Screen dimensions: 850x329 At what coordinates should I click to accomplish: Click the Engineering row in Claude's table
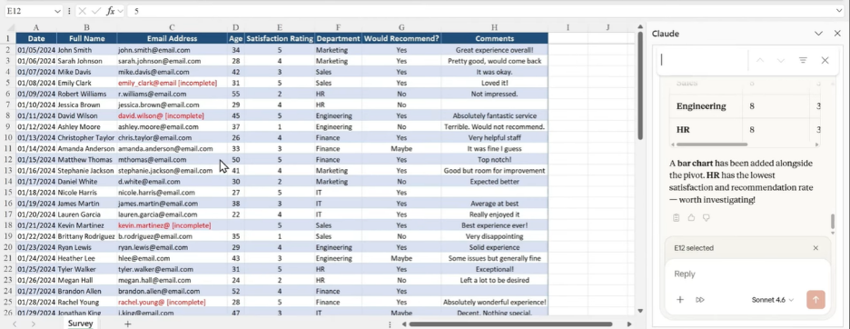746,105
